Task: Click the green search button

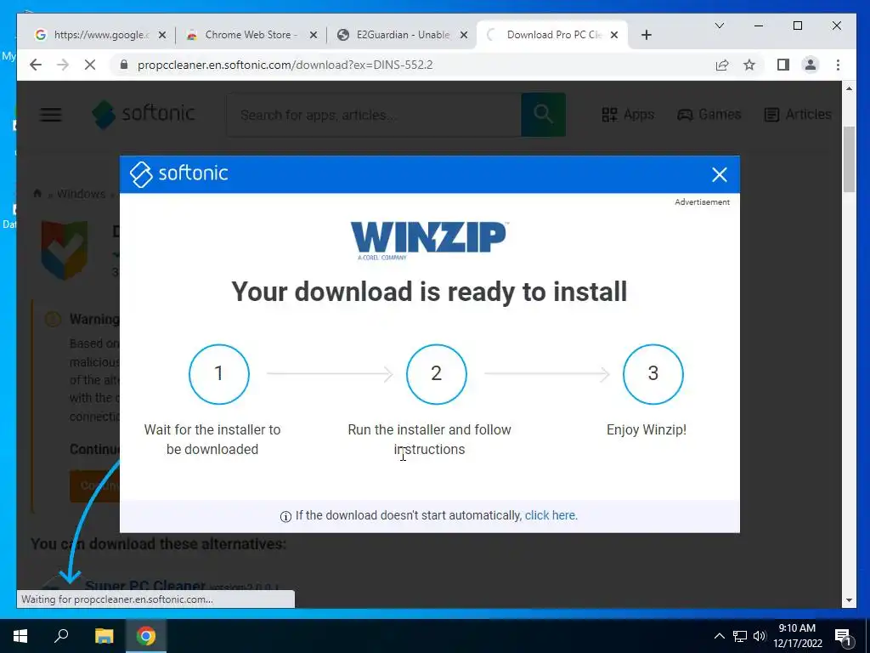Action: pos(543,115)
